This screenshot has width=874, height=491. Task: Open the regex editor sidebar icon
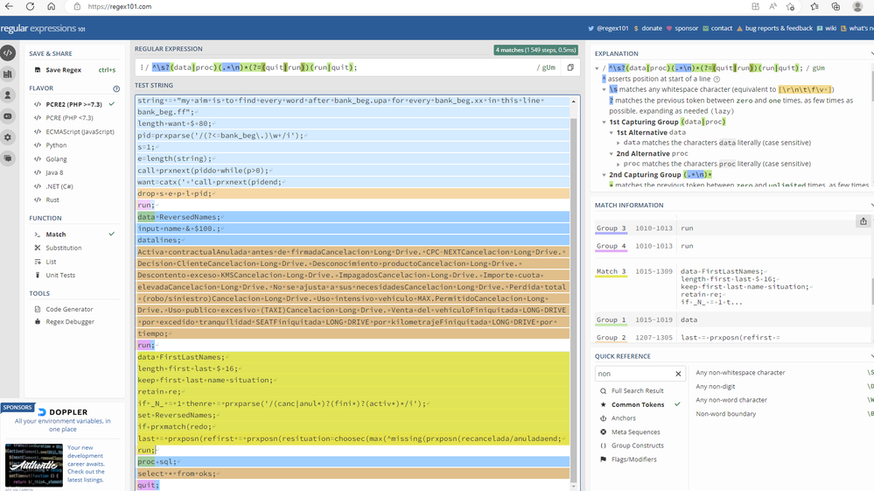(8, 53)
